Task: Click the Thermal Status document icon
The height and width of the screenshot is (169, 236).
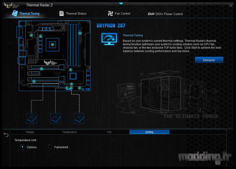Action: coord(61,13)
